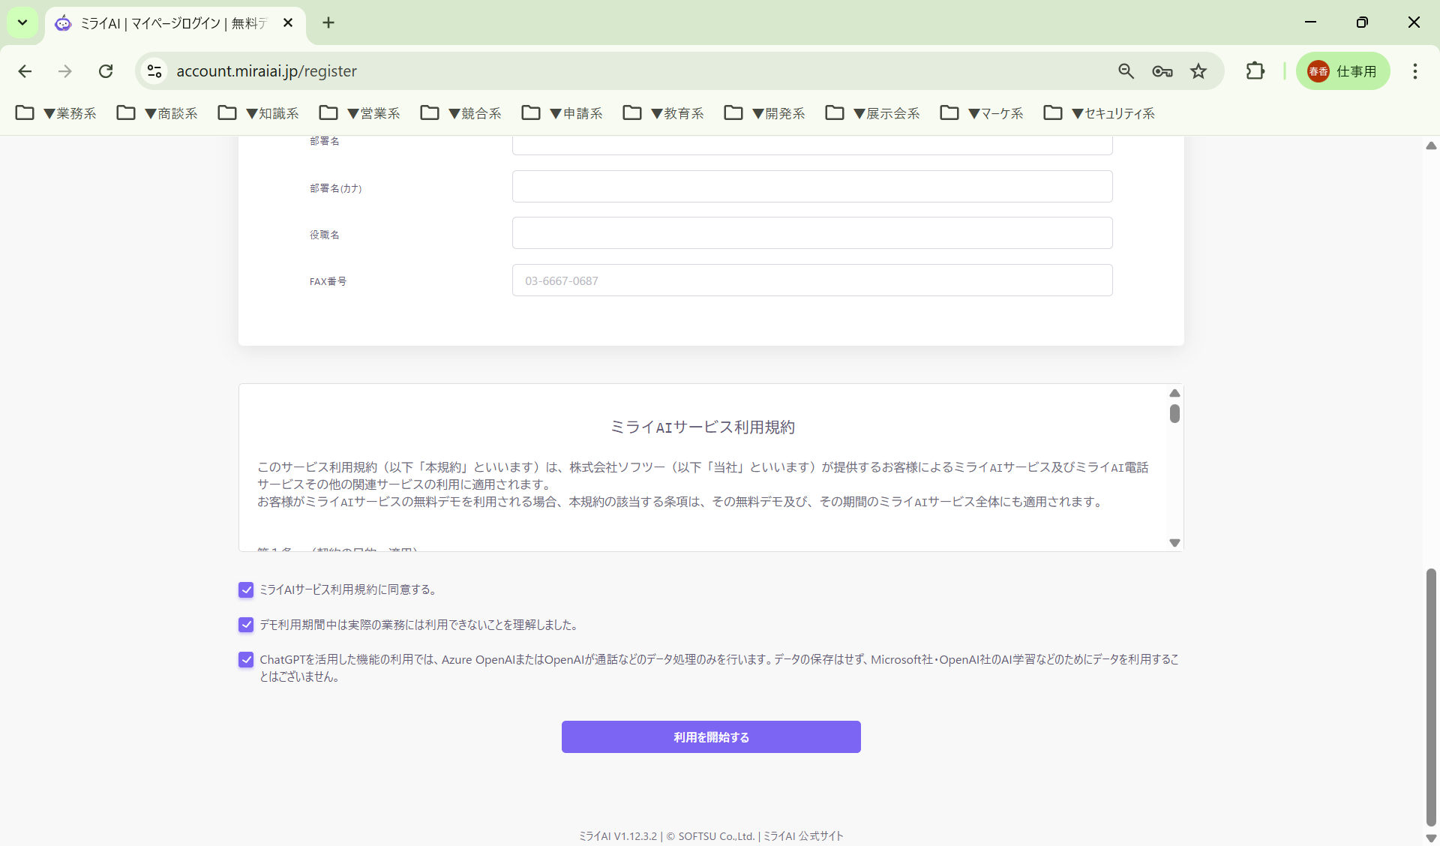The image size is (1440, 846).
Task: Click the page scrollbar thumb
Action: [x=1431, y=697]
